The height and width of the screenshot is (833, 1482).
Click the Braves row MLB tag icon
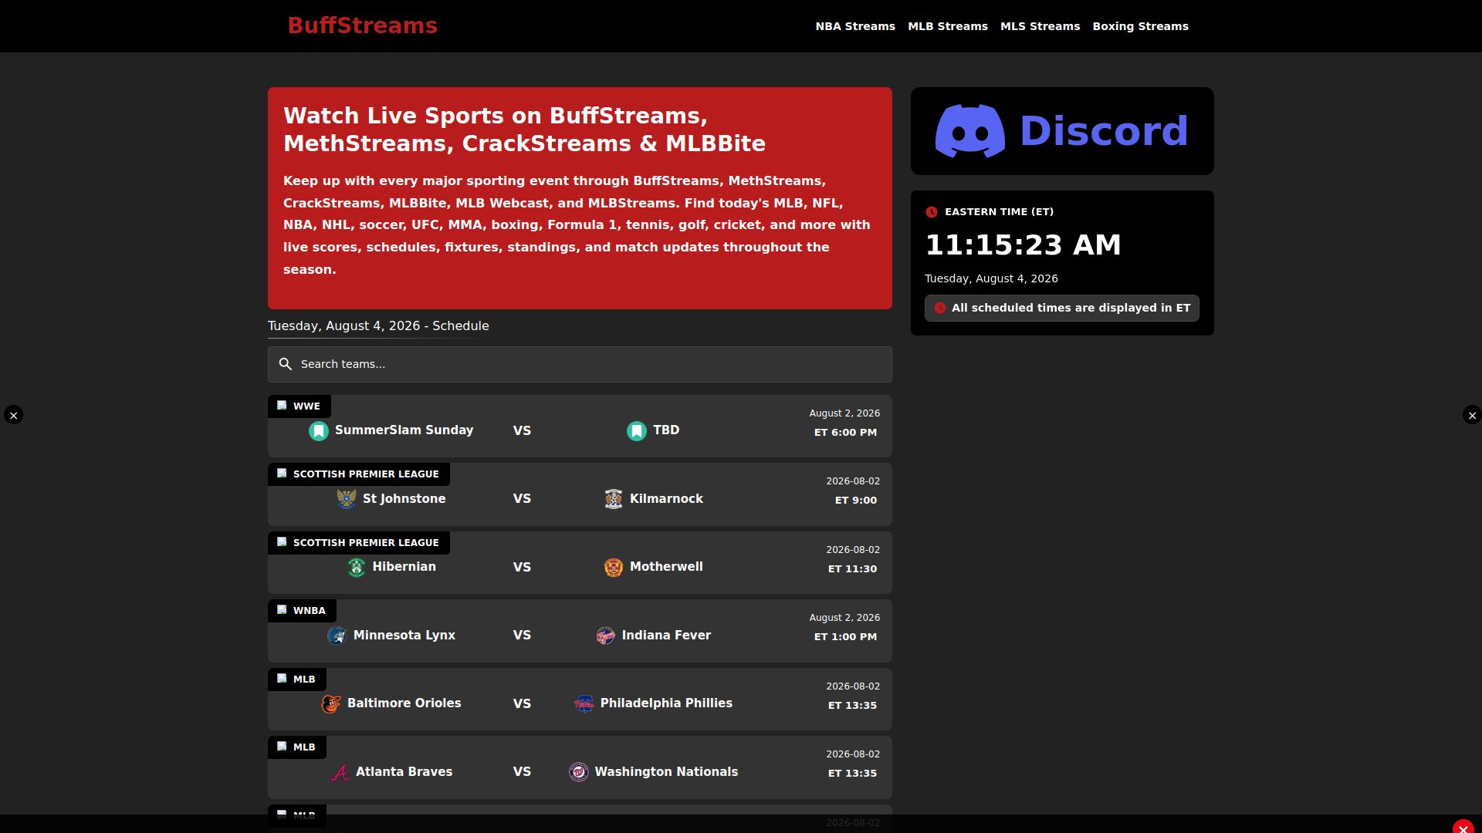click(x=282, y=746)
